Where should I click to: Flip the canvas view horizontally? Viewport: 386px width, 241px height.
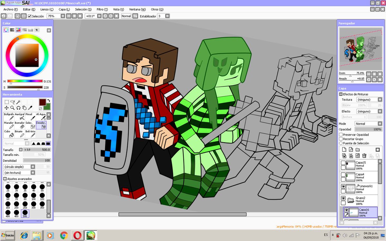click(x=135, y=16)
